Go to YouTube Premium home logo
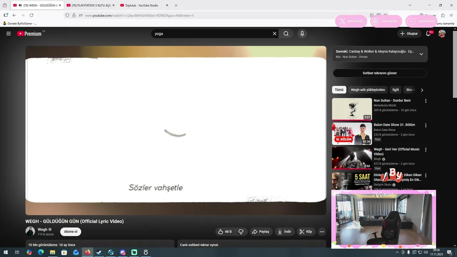 coord(29,34)
